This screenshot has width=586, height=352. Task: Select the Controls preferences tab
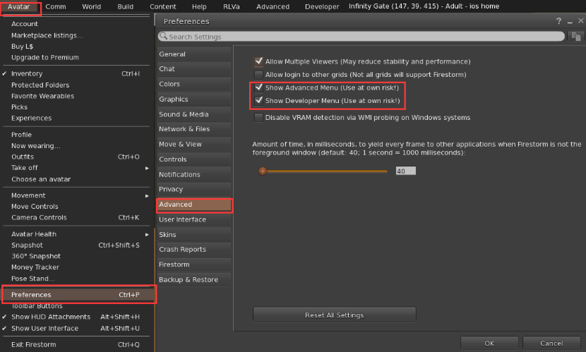[194, 159]
